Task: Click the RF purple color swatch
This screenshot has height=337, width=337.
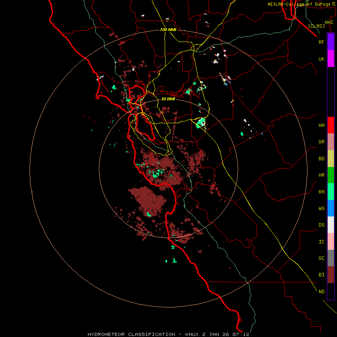Action: click(x=331, y=42)
